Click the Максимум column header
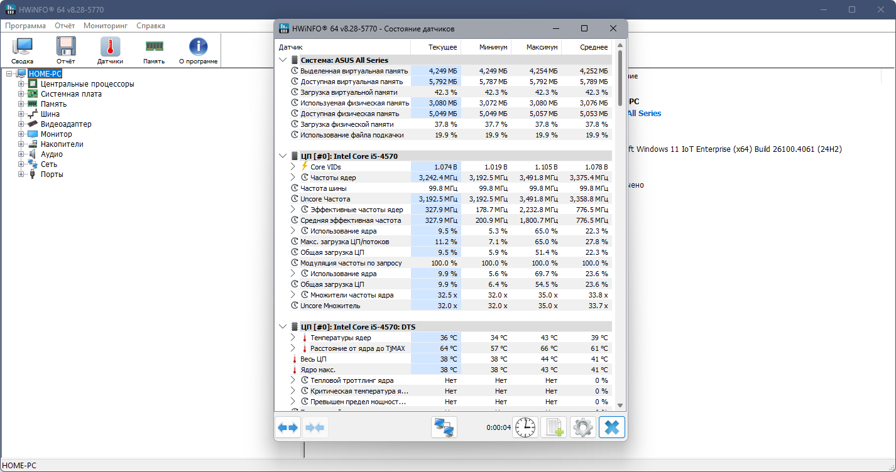This screenshot has width=896, height=472. [x=536, y=47]
